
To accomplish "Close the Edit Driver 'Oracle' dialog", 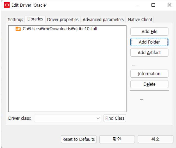I will pyautogui.click(x=169, y=5).
